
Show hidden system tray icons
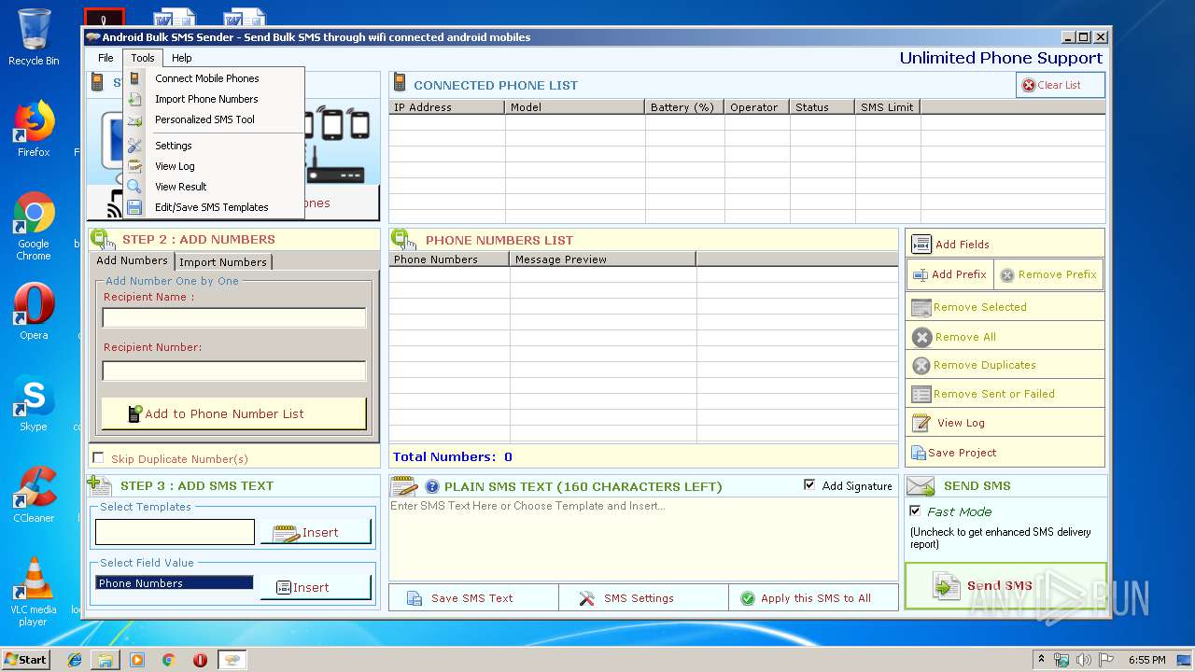coord(1042,660)
